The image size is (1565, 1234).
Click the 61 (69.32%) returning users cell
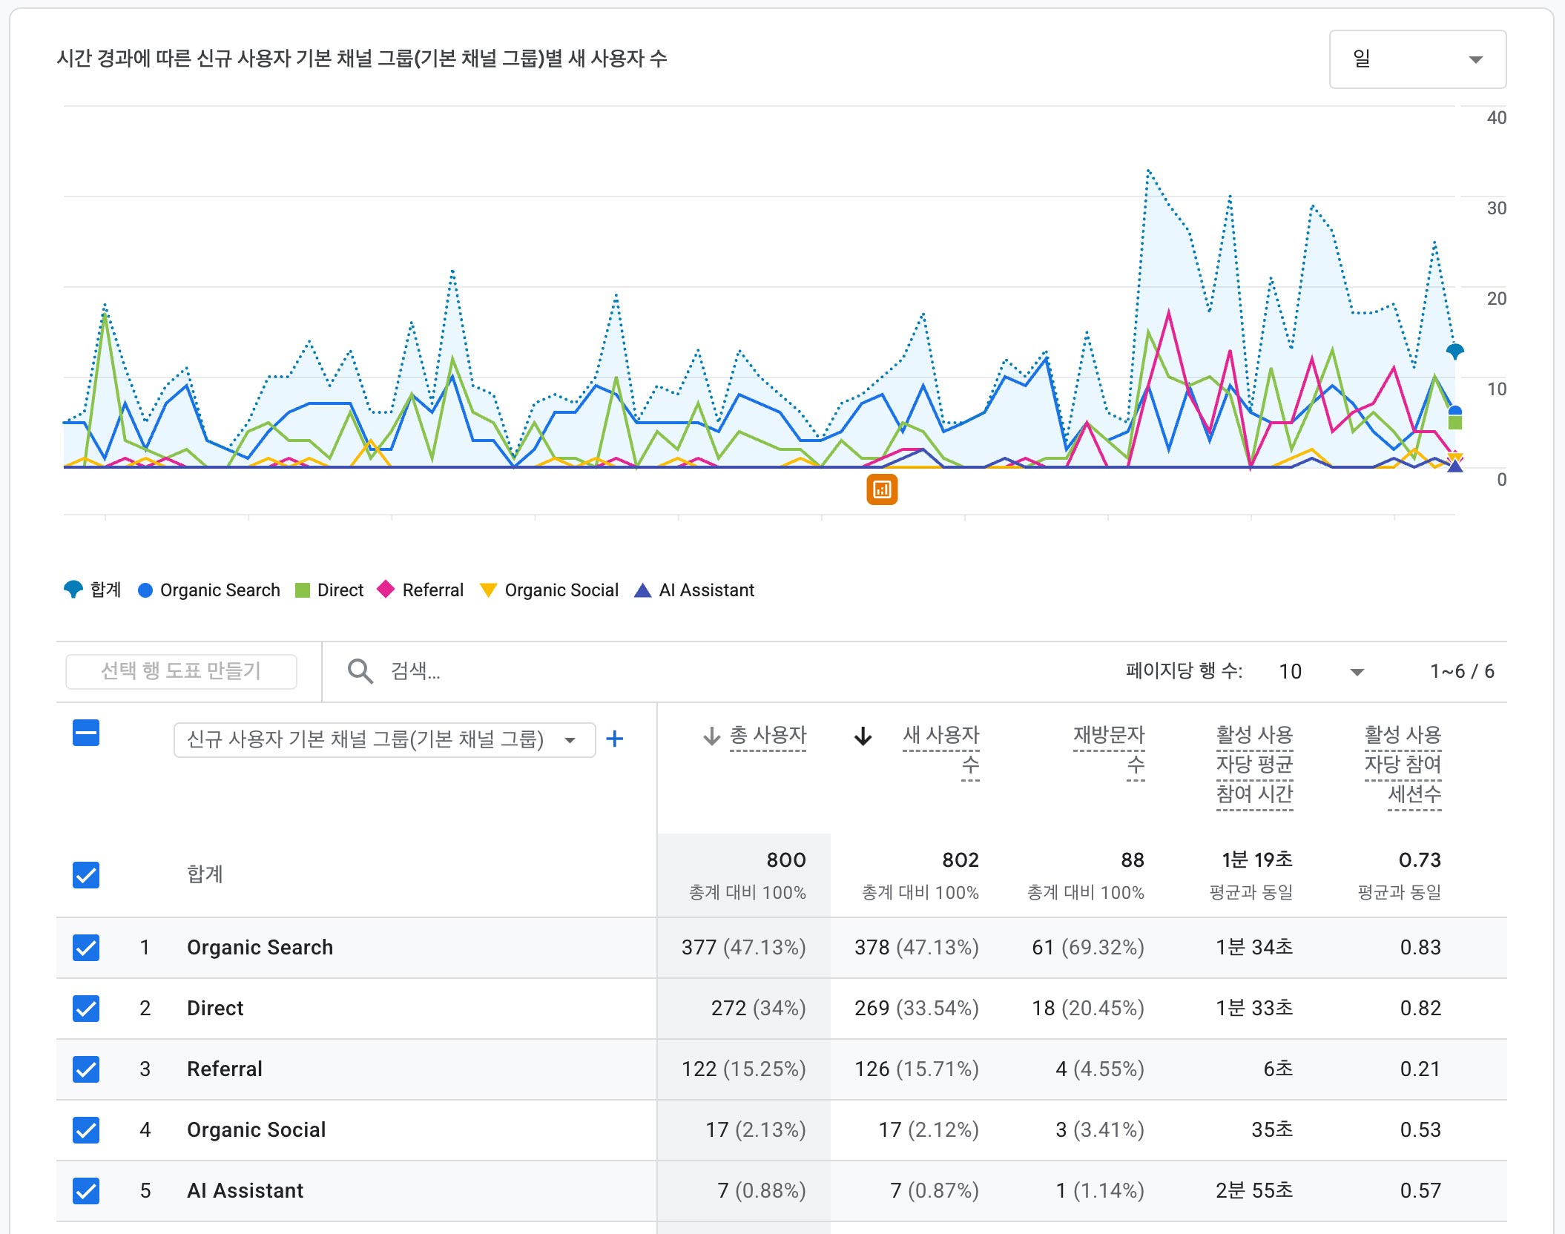1088,948
